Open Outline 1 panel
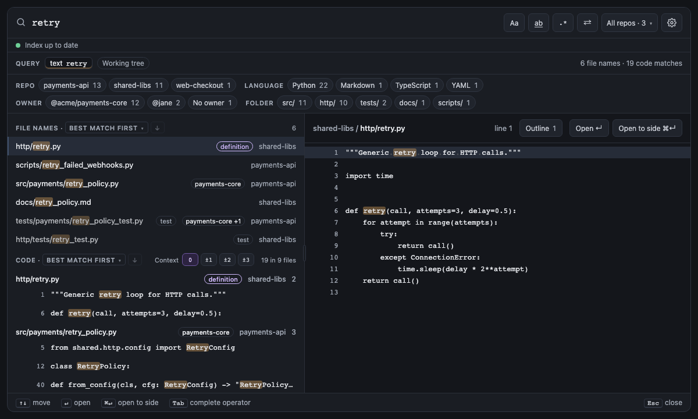 tap(541, 128)
